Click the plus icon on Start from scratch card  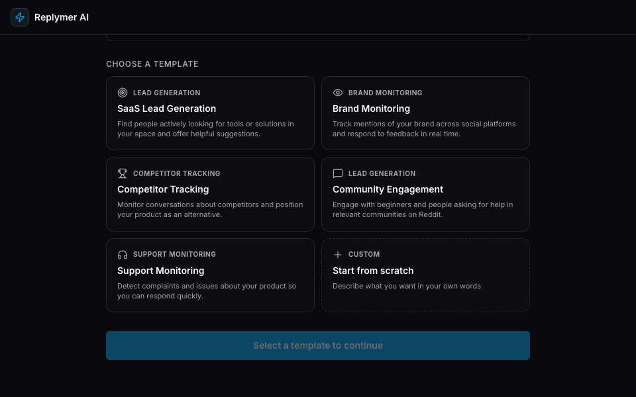(338, 254)
